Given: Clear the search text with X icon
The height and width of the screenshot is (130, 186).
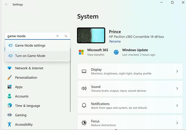Looking at the screenshot, I should pyautogui.click(x=58, y=36).
